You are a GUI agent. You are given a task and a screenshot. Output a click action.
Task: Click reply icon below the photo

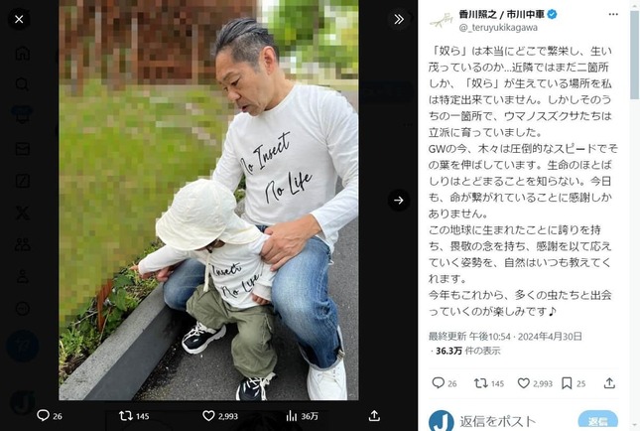[43, 415]
